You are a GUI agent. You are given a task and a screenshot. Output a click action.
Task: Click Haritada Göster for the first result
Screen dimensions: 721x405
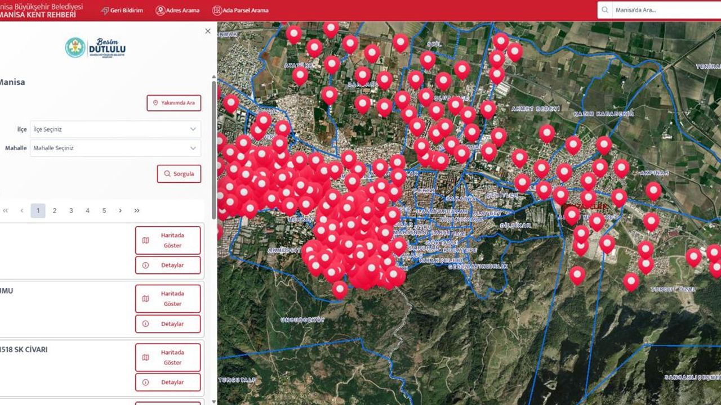pyautogui.click(x=168, y=240)
